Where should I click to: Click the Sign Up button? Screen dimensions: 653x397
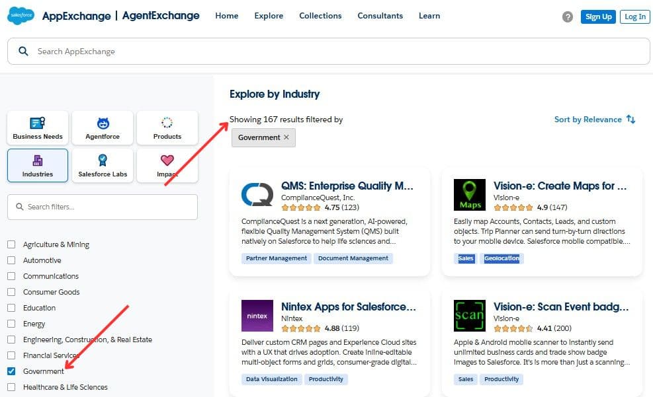pyautogui.click(x=598, y=17)
